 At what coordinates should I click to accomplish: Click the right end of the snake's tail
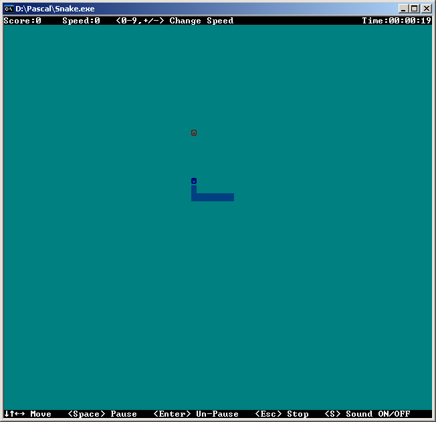pos(231,197)
